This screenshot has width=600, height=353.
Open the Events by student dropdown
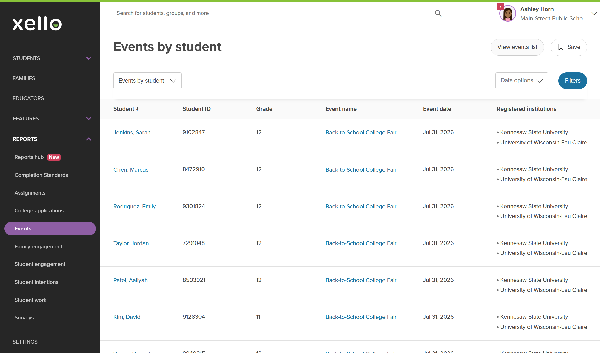point(148,81)
